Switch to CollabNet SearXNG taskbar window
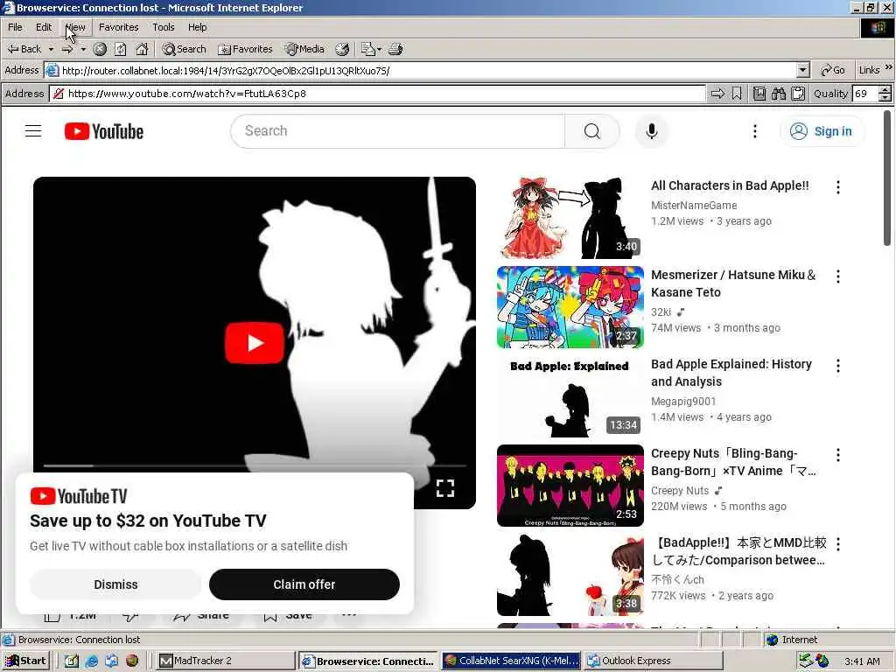 point(511,661)
